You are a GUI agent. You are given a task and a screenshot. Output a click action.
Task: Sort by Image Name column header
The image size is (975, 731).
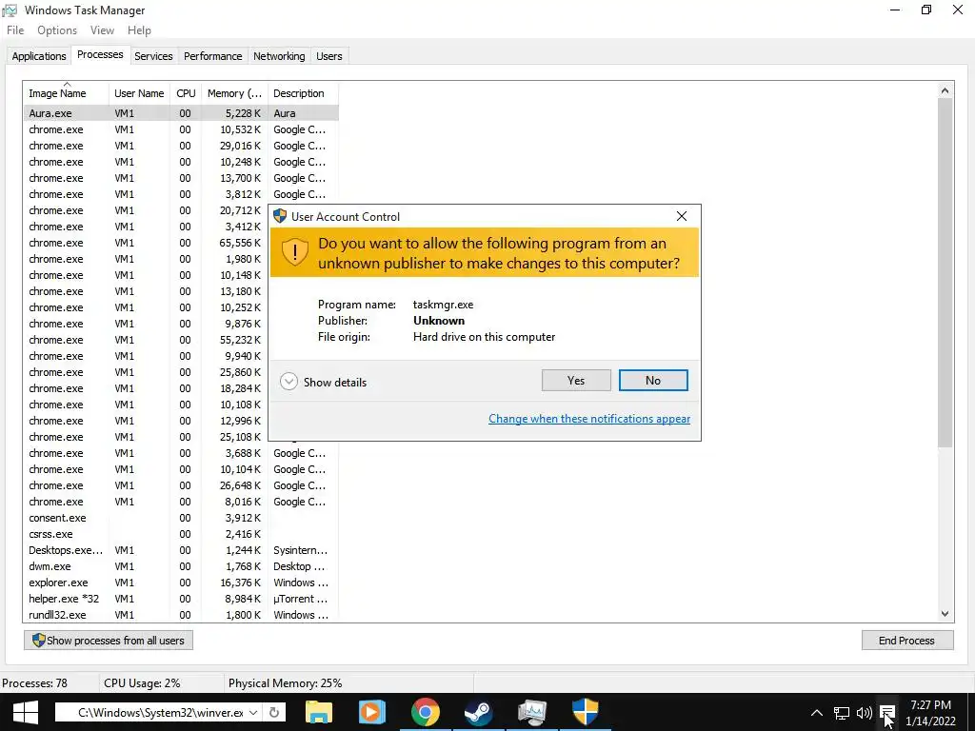pos(66,93)
